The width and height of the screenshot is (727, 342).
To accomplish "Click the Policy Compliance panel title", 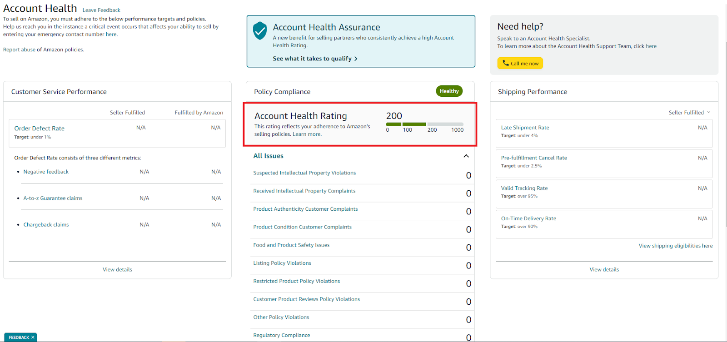I will [282, 92].
